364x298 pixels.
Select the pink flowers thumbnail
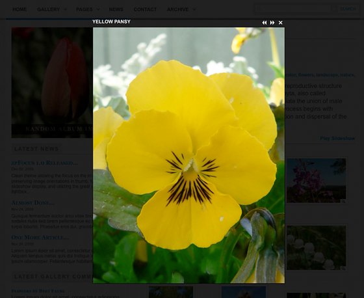click(316, 181)
